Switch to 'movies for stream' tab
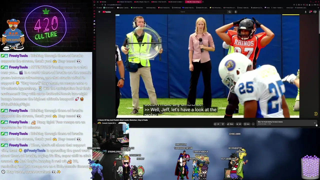The width and height of the screenshot is (320, 180). click(x=176, y=2)
